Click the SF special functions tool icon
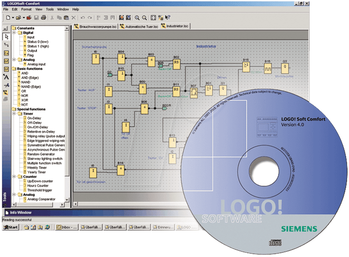This screenshot has height=257, width=349. [x=6, y=69]
